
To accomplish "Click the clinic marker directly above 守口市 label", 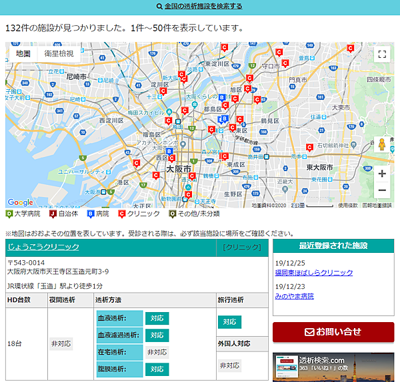I will click(x=279, y=53).
